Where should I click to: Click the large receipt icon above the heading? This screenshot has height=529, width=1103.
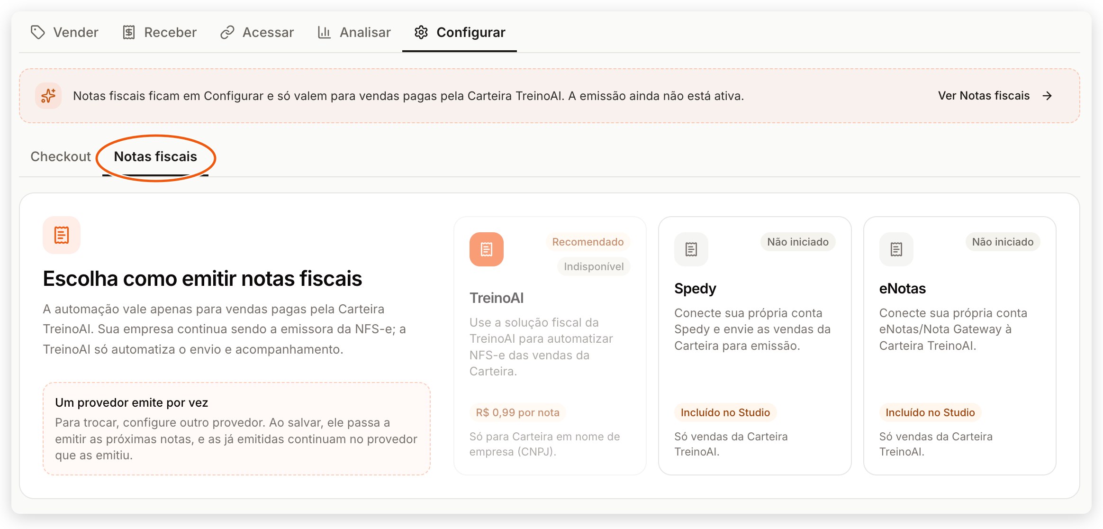coord(62,235)
